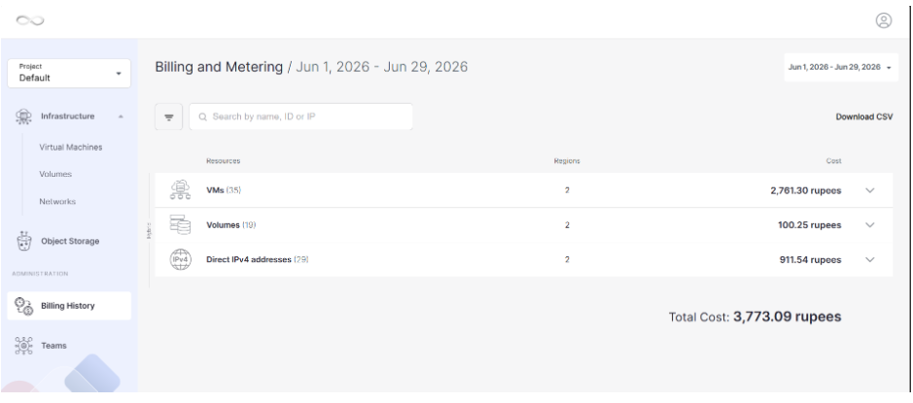This screenshot has width=913, height=403.
Task: Expand Direct IPv4 addresses row chevron
Action: point(870,259)
